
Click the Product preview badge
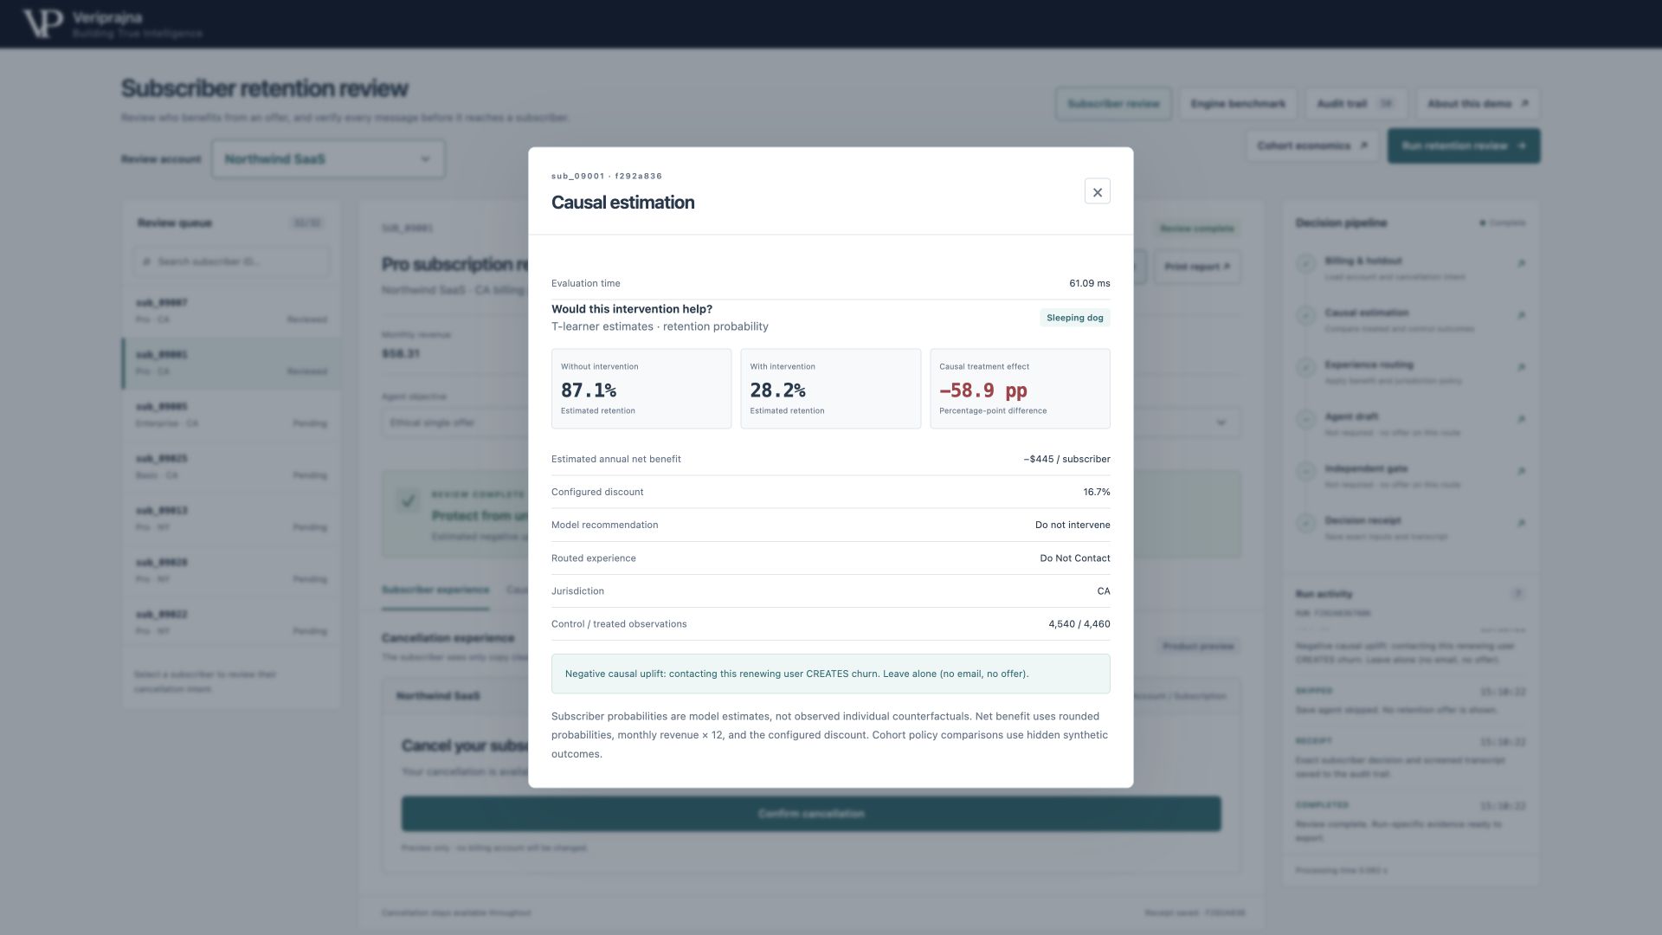[1198, 647]
